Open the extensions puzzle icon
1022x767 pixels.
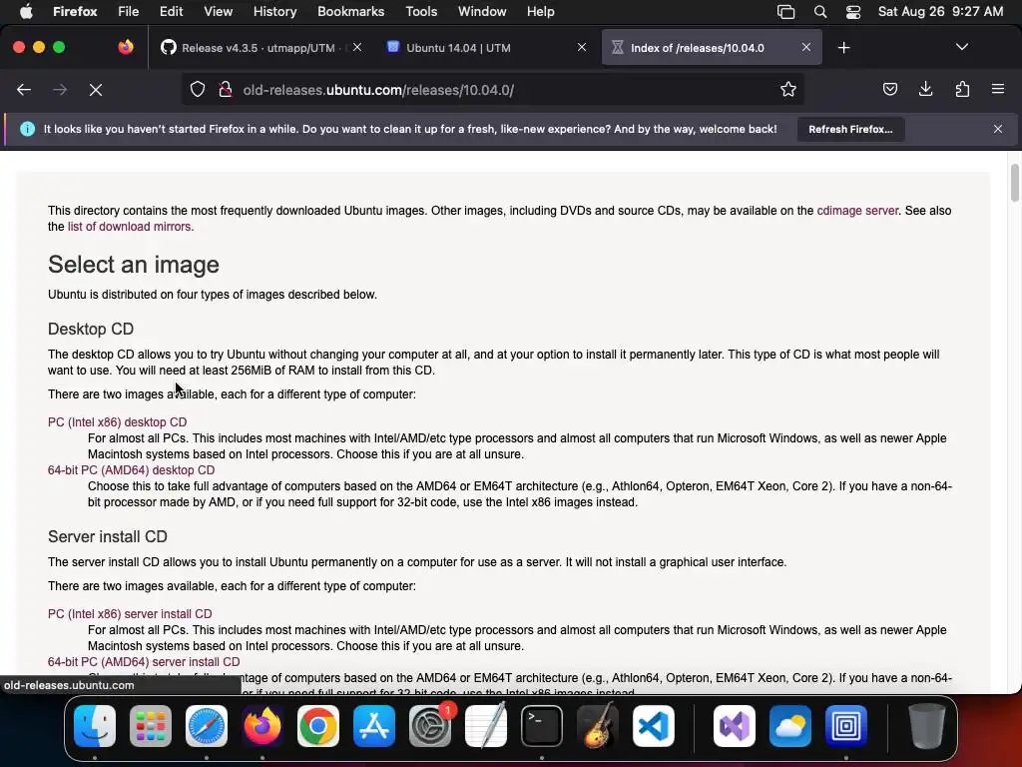tap(962, 89)
